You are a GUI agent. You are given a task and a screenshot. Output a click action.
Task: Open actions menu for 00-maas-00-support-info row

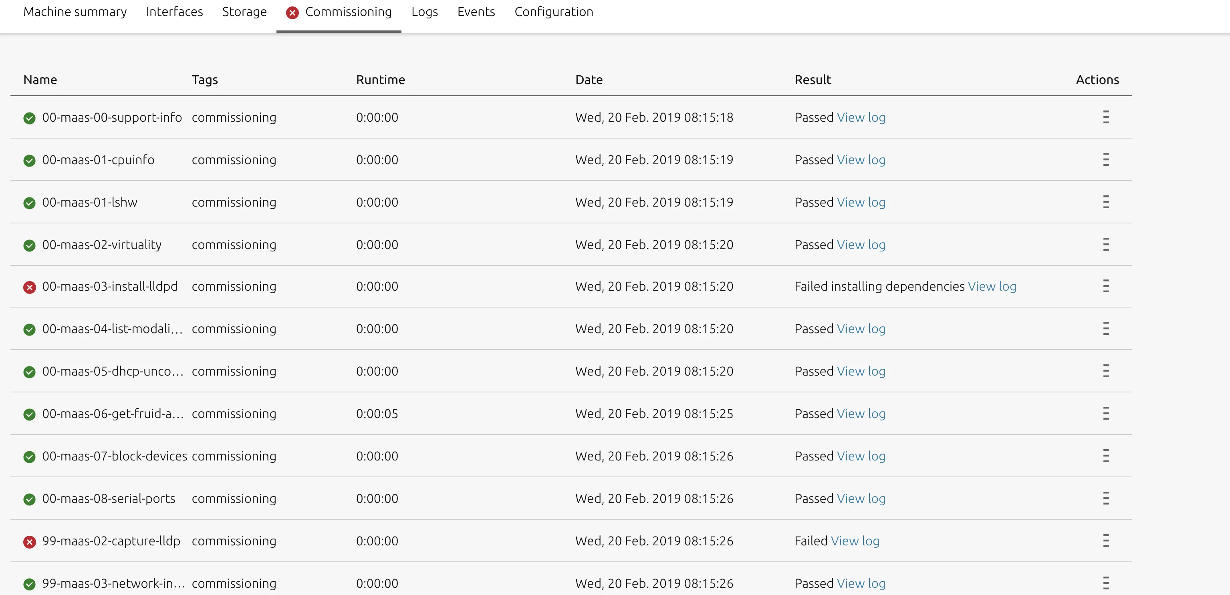1105,117
